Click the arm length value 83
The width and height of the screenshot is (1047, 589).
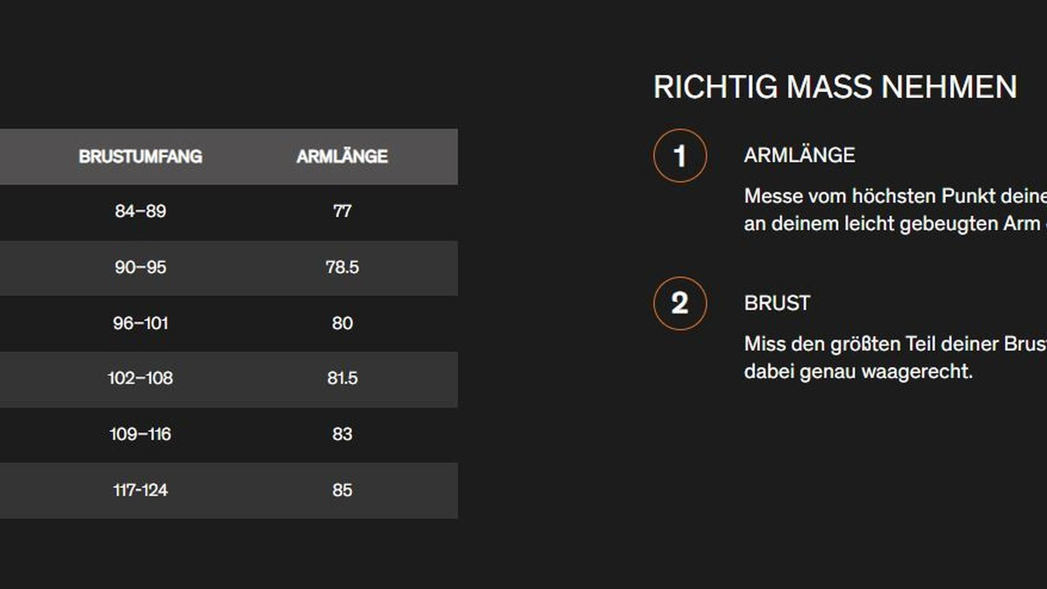coord(342,434)
